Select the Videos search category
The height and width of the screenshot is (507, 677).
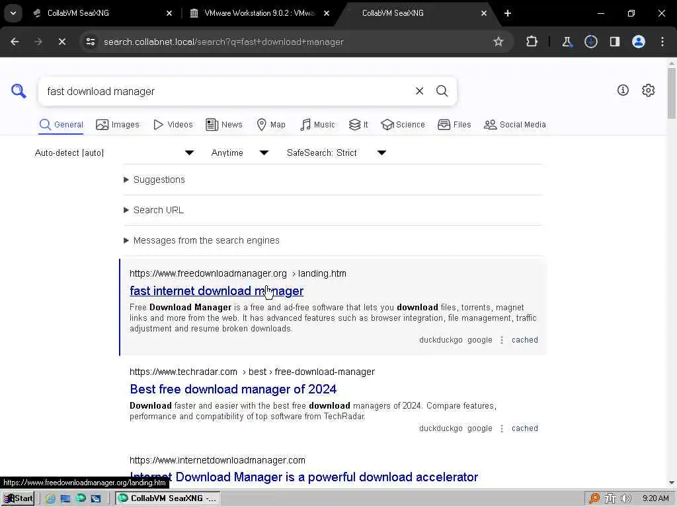[173, 125]
